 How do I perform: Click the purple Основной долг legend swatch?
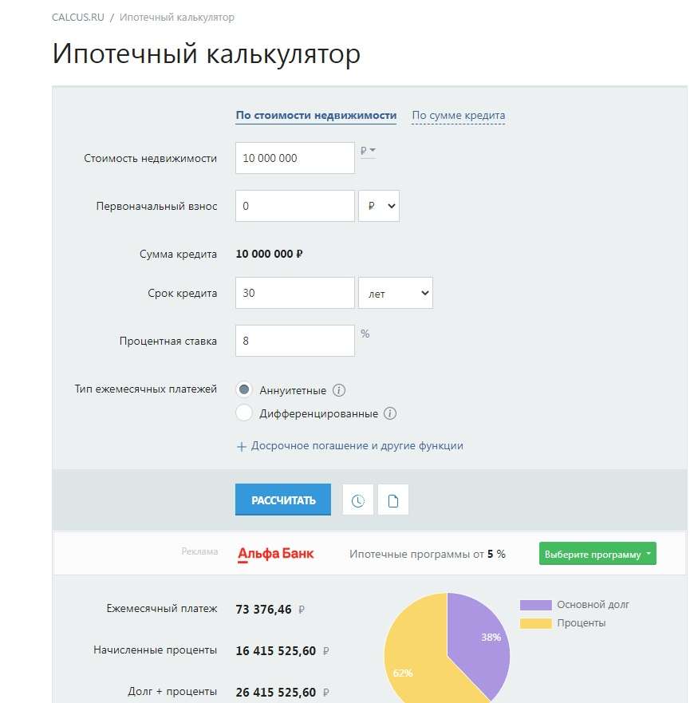(535, 605)
